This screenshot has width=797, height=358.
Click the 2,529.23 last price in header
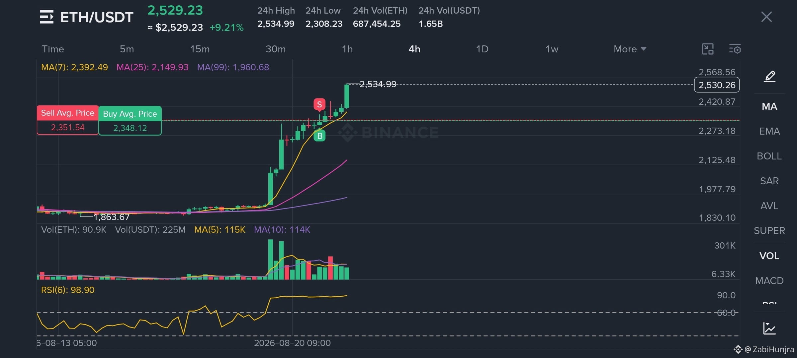point(175,10)
